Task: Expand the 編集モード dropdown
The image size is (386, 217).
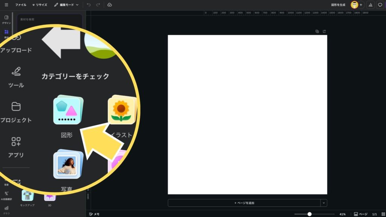Action: 66,5
